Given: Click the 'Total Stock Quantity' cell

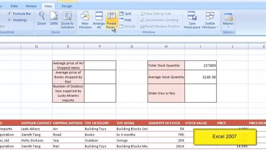Looking at the screenshot, I should click(166, 65).
